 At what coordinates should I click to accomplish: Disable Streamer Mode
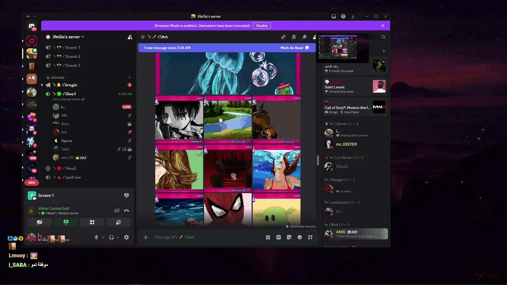pyautogui.click(x=262, y=26)
